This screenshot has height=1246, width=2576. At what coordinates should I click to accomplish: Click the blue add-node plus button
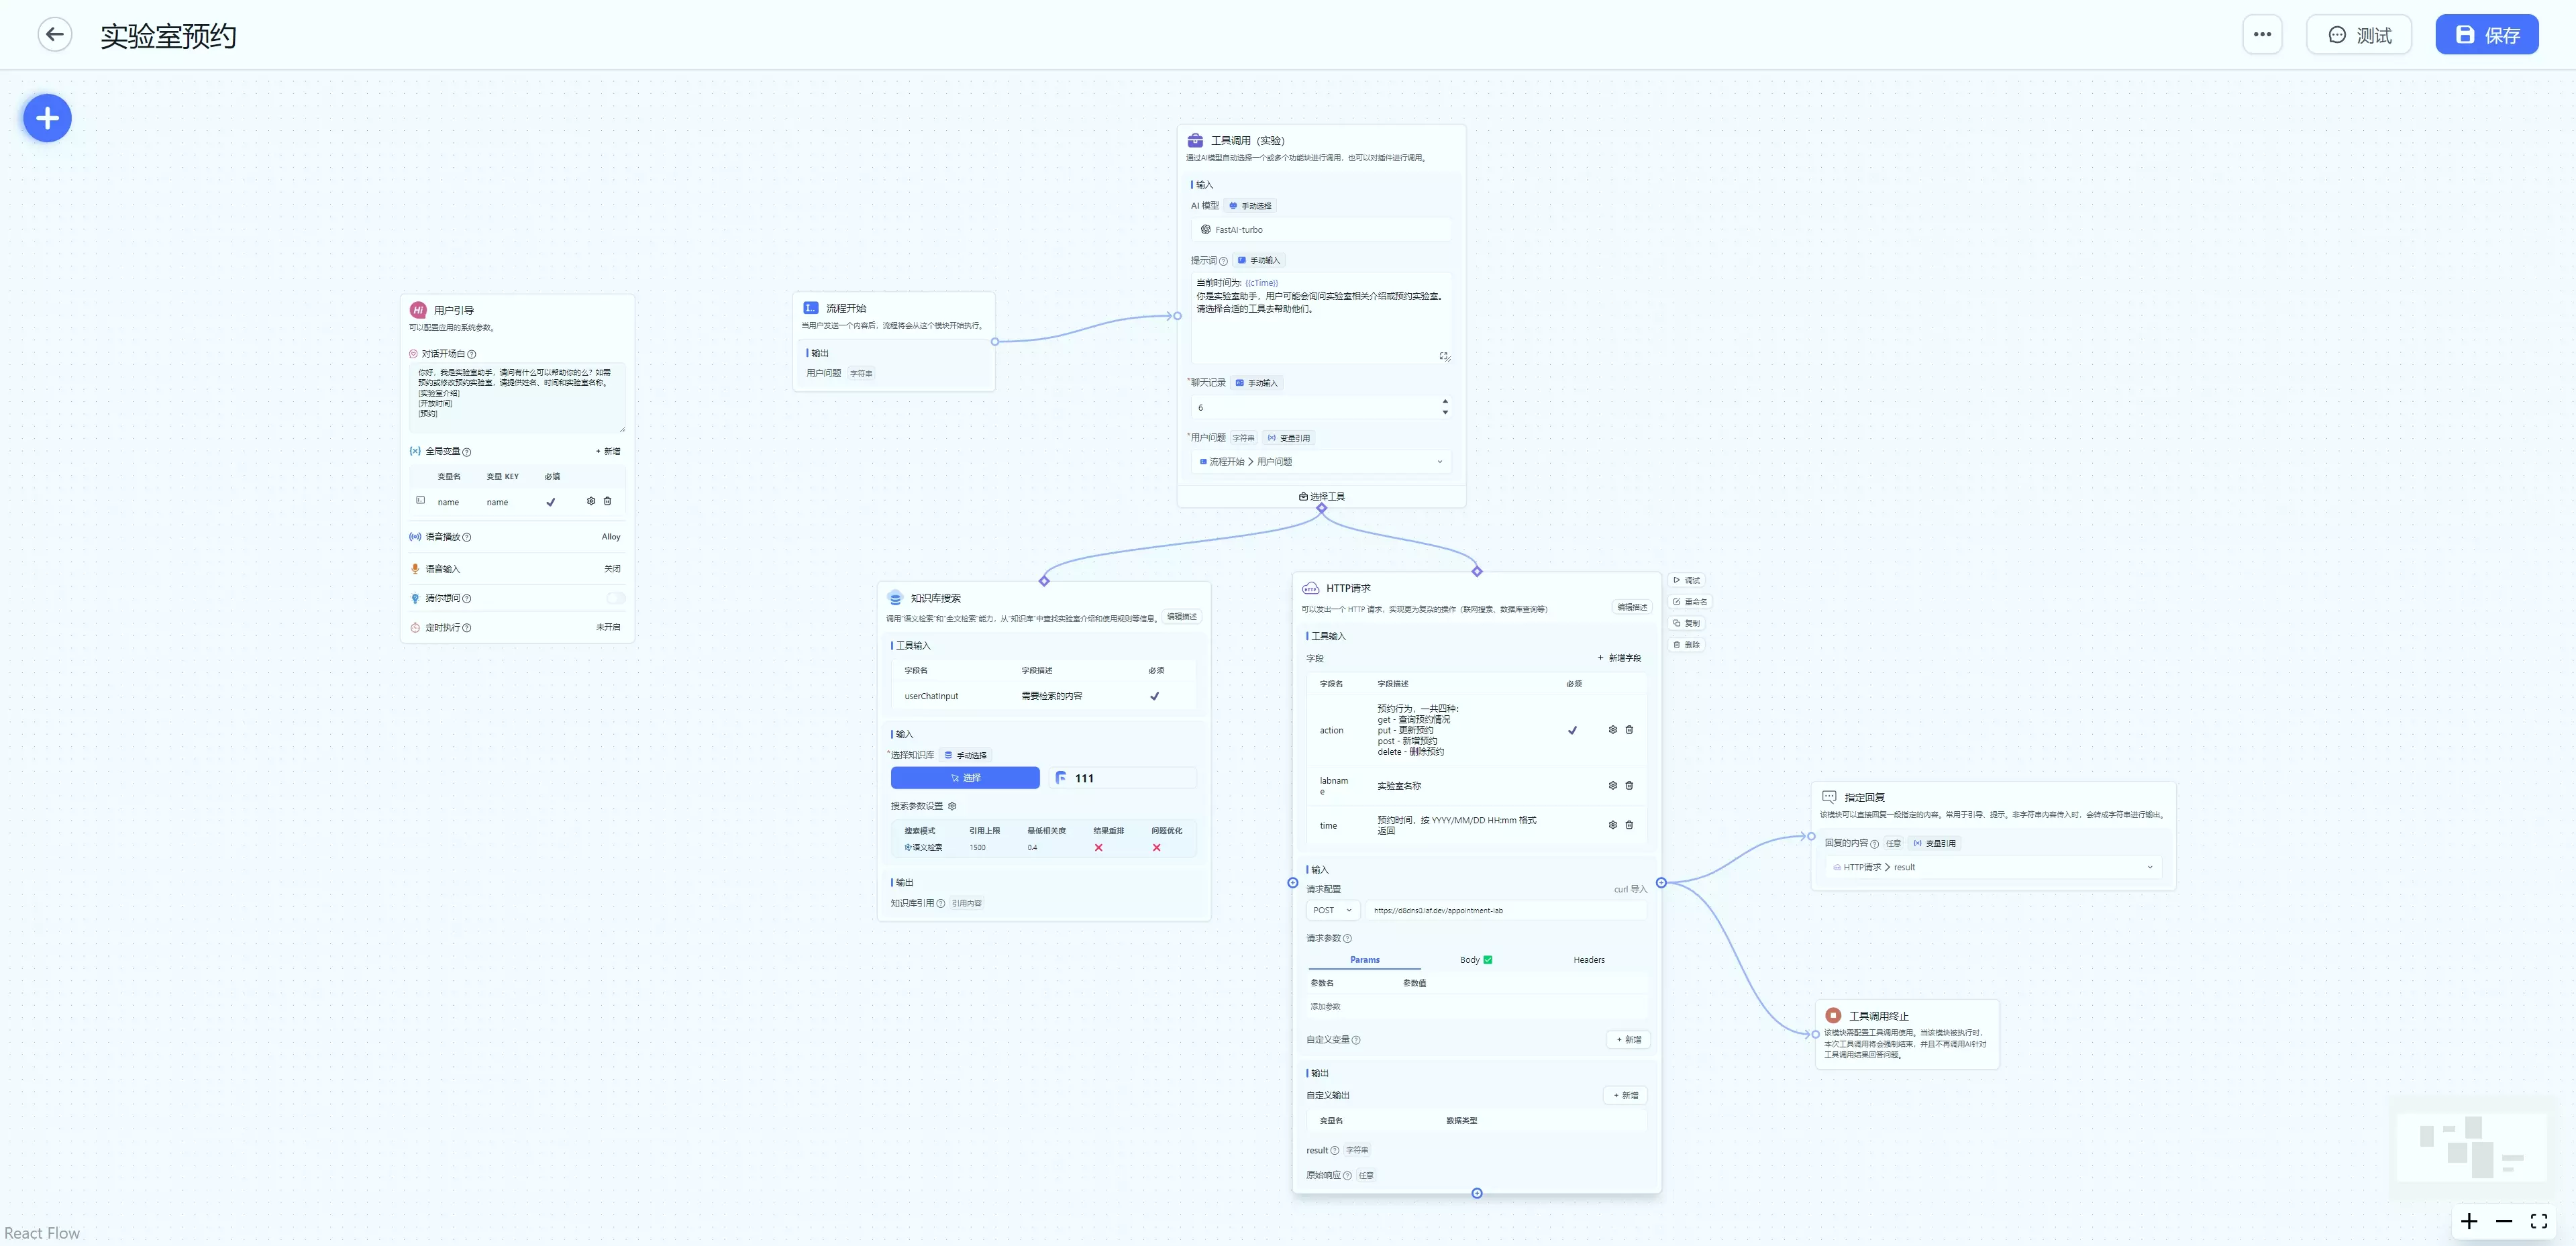47,119
